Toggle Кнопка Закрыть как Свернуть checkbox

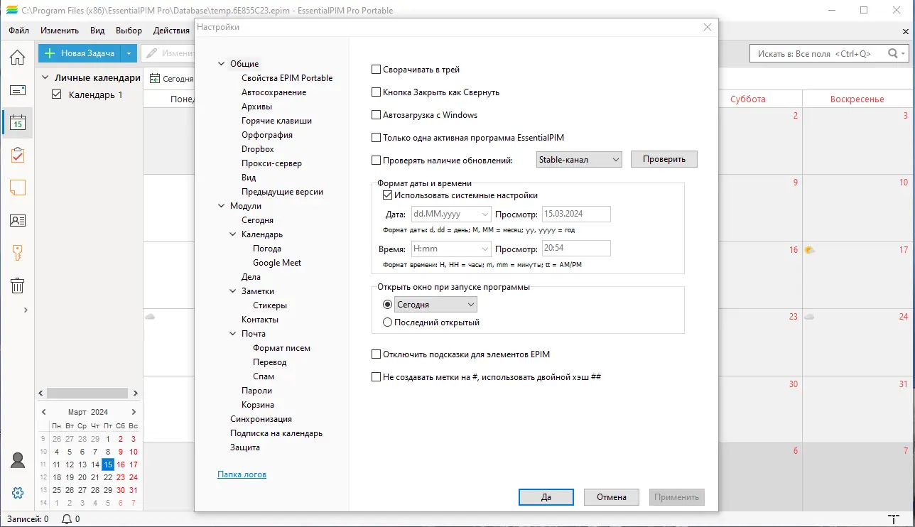377,92
